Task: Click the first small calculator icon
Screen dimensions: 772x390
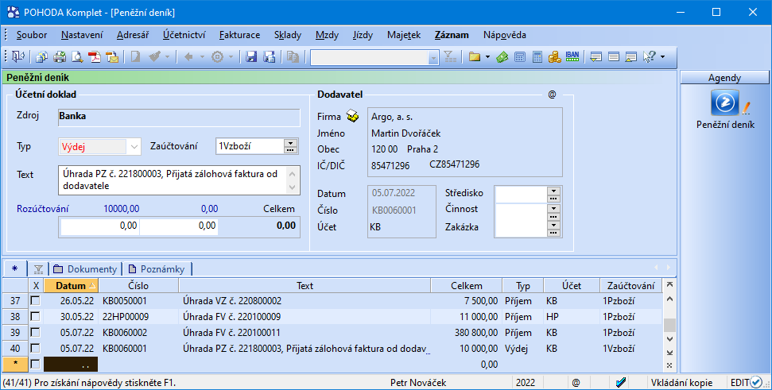Action: [520, 57]
